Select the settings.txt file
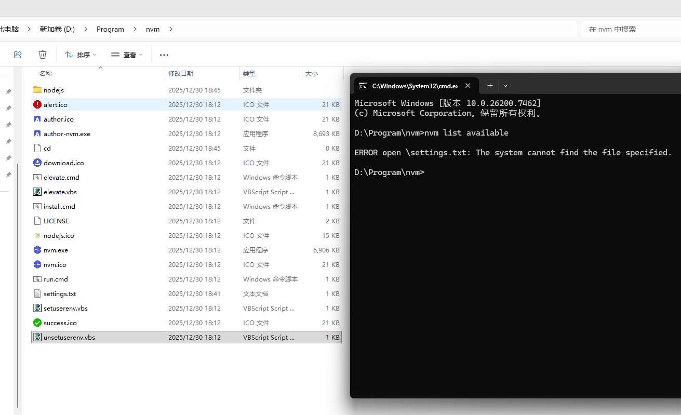The image size is (681, 415). coord(60,293)
